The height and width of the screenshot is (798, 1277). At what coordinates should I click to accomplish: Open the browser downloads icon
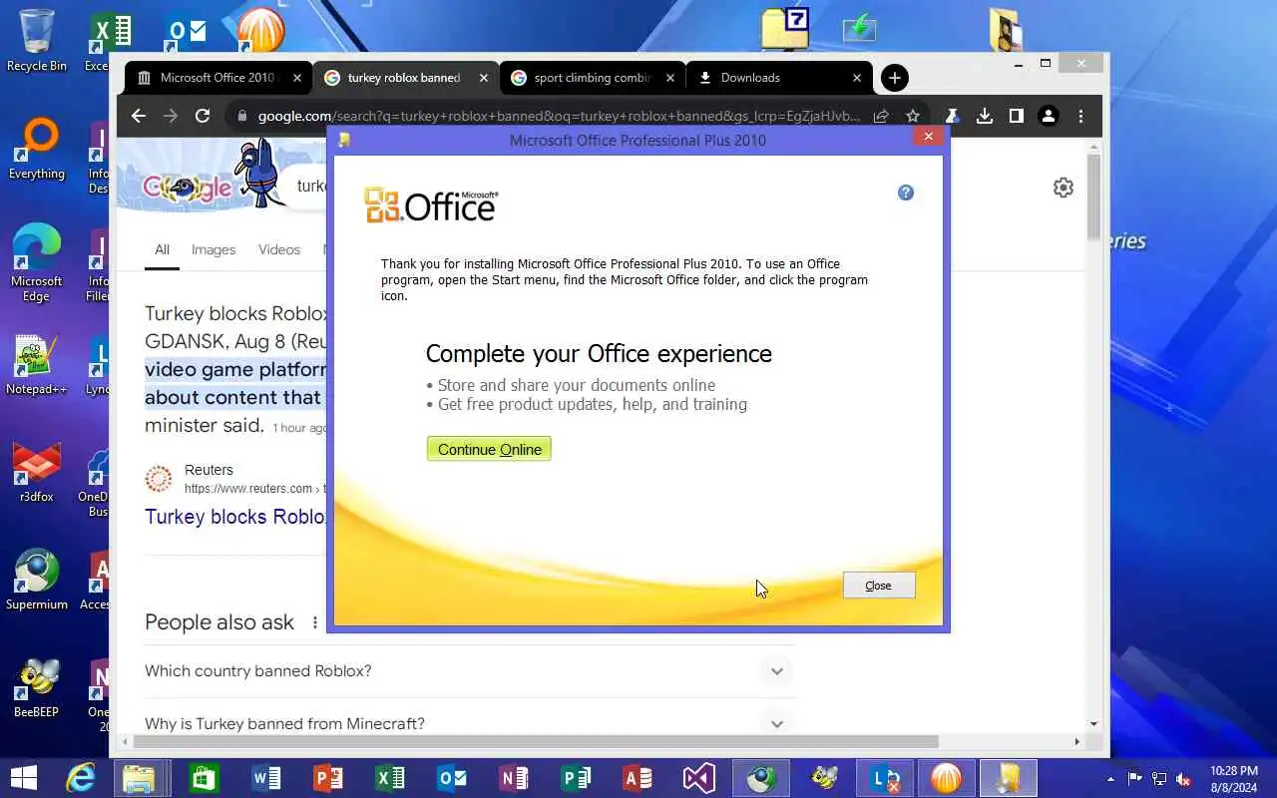(985, 116)
